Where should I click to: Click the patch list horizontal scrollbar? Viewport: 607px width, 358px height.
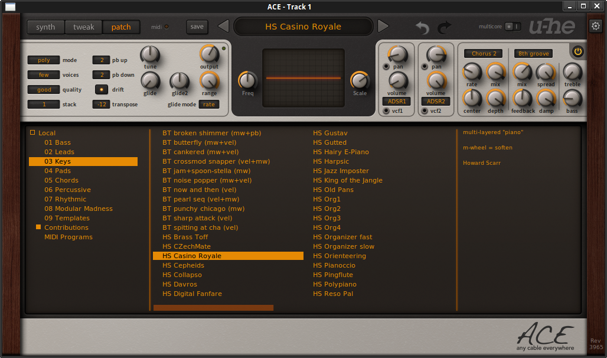(213, 308)
